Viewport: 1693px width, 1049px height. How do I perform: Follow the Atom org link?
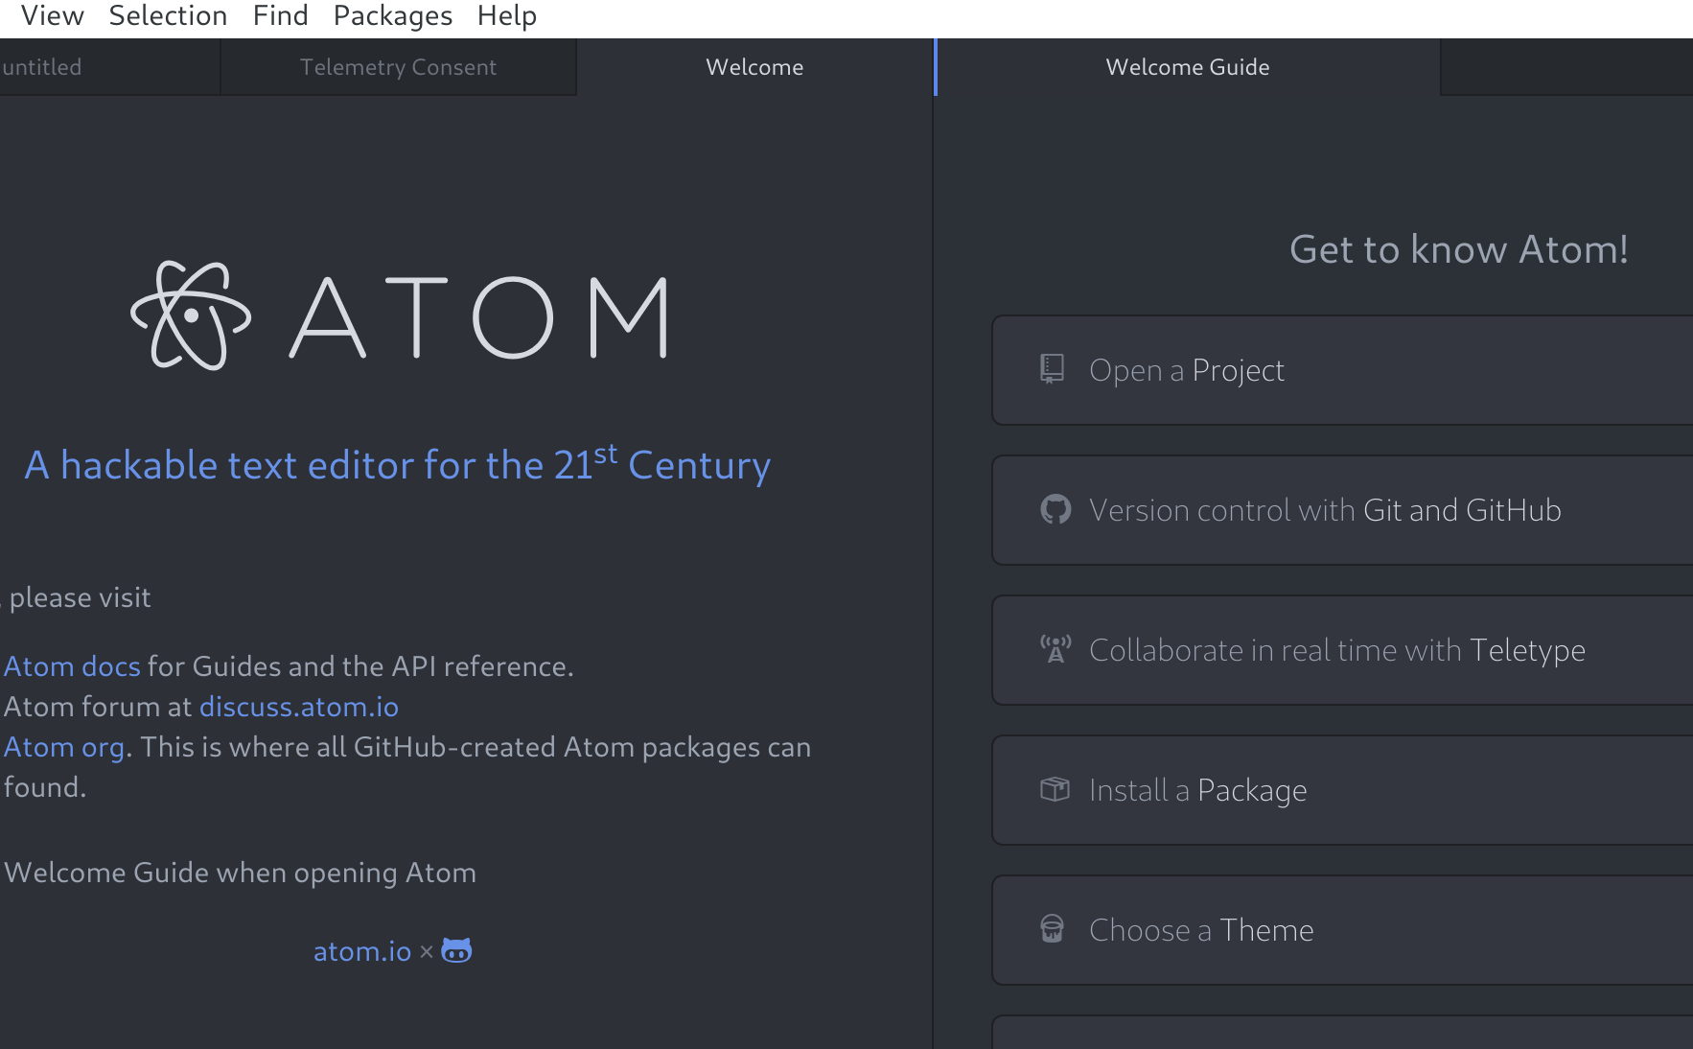64,747
